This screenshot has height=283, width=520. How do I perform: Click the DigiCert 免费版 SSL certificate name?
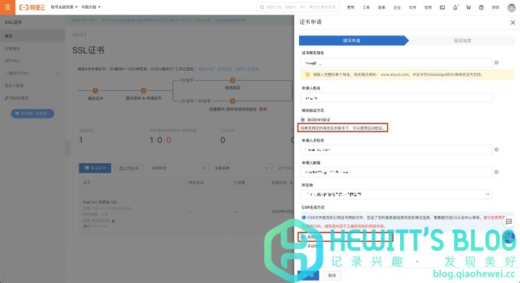100,202
